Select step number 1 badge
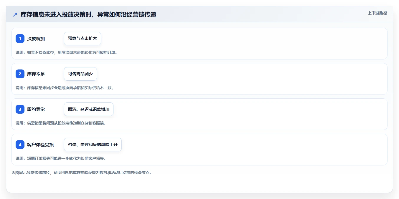This screenshot has width=399, height=199. point(20,39)
